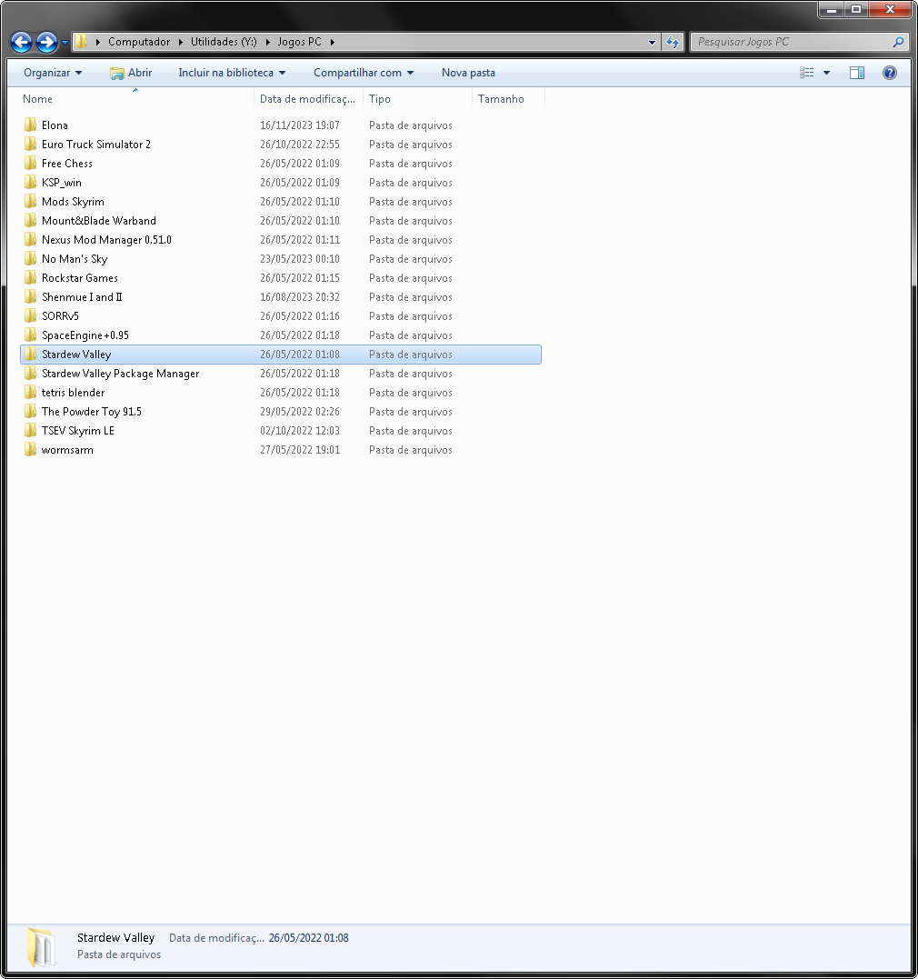Viewport: 918px width, 979px height.
Task: Select the Free Chess folder icon
Action: 30,163
